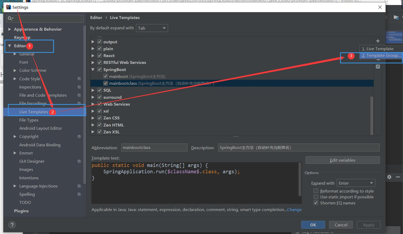Open Live Templates settings page
The image size is (403, 234).
pos(34,112)
